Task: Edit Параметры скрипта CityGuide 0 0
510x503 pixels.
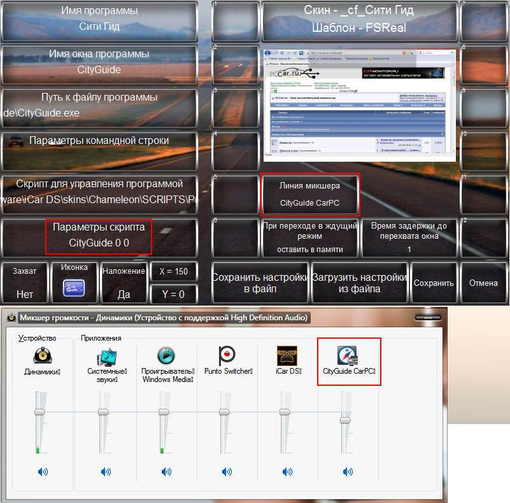Action: click(x=99, y=238)
